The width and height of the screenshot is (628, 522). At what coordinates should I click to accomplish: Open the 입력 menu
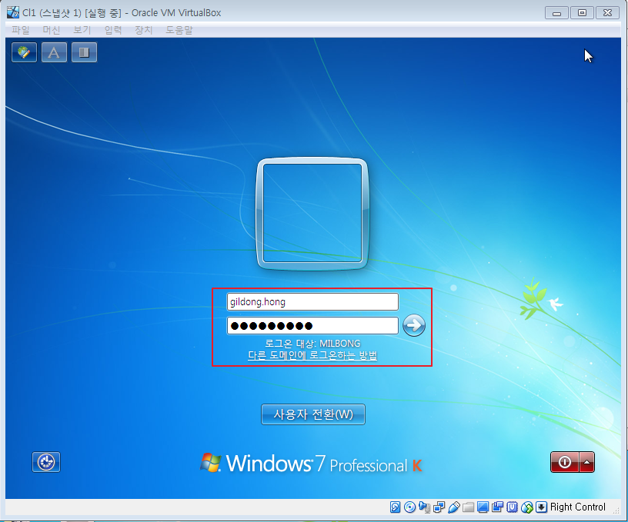pyautogui.click(x=113, y=30)
